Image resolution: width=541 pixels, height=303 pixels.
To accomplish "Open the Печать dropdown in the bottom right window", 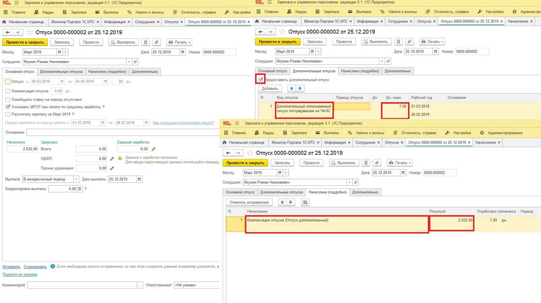I will coord(400,163).
